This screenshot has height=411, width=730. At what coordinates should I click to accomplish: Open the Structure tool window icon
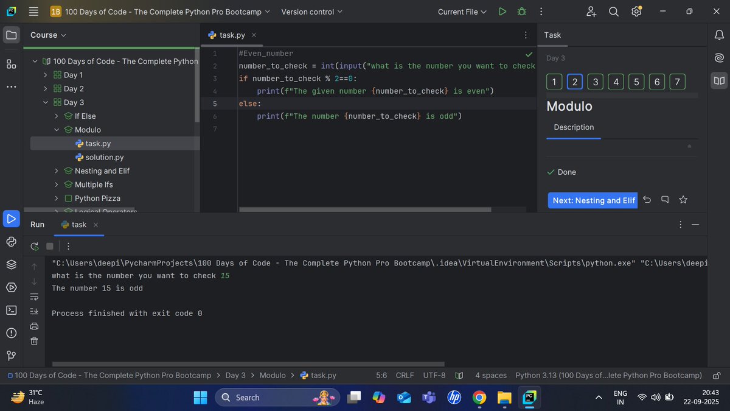click(11, 64)
